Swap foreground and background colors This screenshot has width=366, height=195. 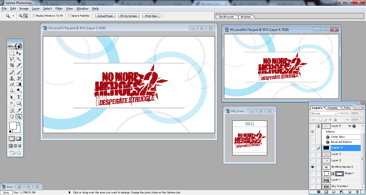pyautogui.click(x=19, y=123)
